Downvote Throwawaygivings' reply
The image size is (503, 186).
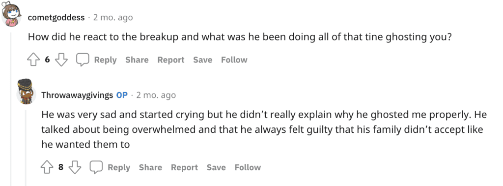[75, 168]
